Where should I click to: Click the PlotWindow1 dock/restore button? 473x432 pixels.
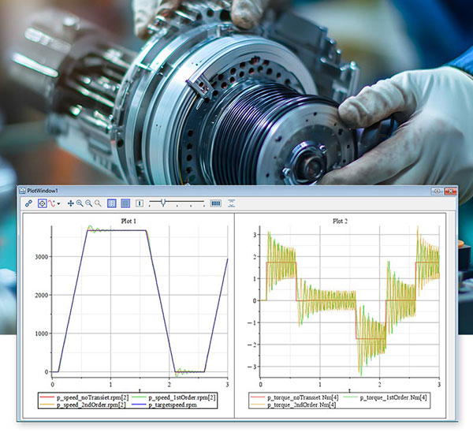[x=437, y=191]
